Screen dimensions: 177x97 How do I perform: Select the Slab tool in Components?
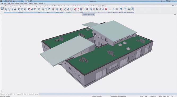pyautogui.click(x=9, y=9)
